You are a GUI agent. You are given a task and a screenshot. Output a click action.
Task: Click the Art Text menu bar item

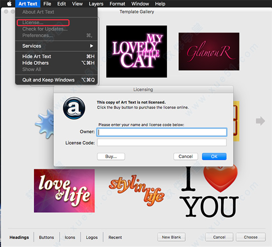pos(28,3)
